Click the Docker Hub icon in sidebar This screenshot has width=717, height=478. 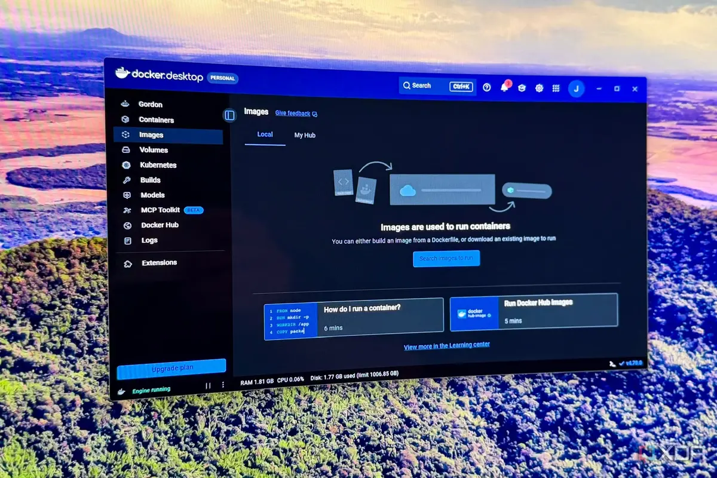pyautogui.click(x=127, y=226)
